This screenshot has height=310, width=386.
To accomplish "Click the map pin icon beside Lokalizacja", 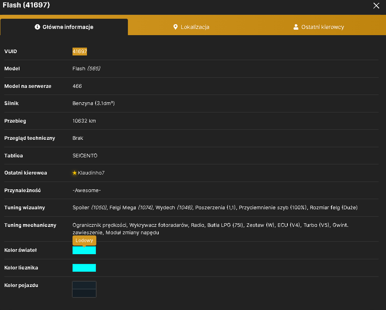I will pos(175,27).
